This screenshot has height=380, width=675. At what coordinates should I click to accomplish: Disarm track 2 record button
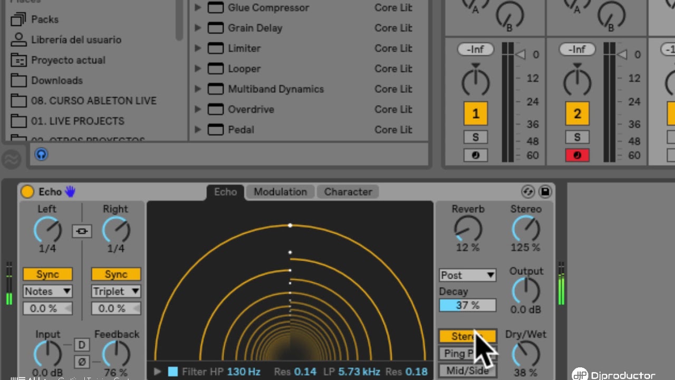pyautogui.click(x=577, y=155)
